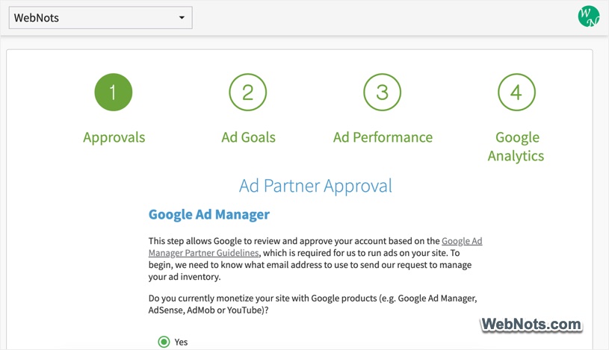Click the Ad Partner Approval heading
This screenshot has width=609, height=350.
[315, 186]
